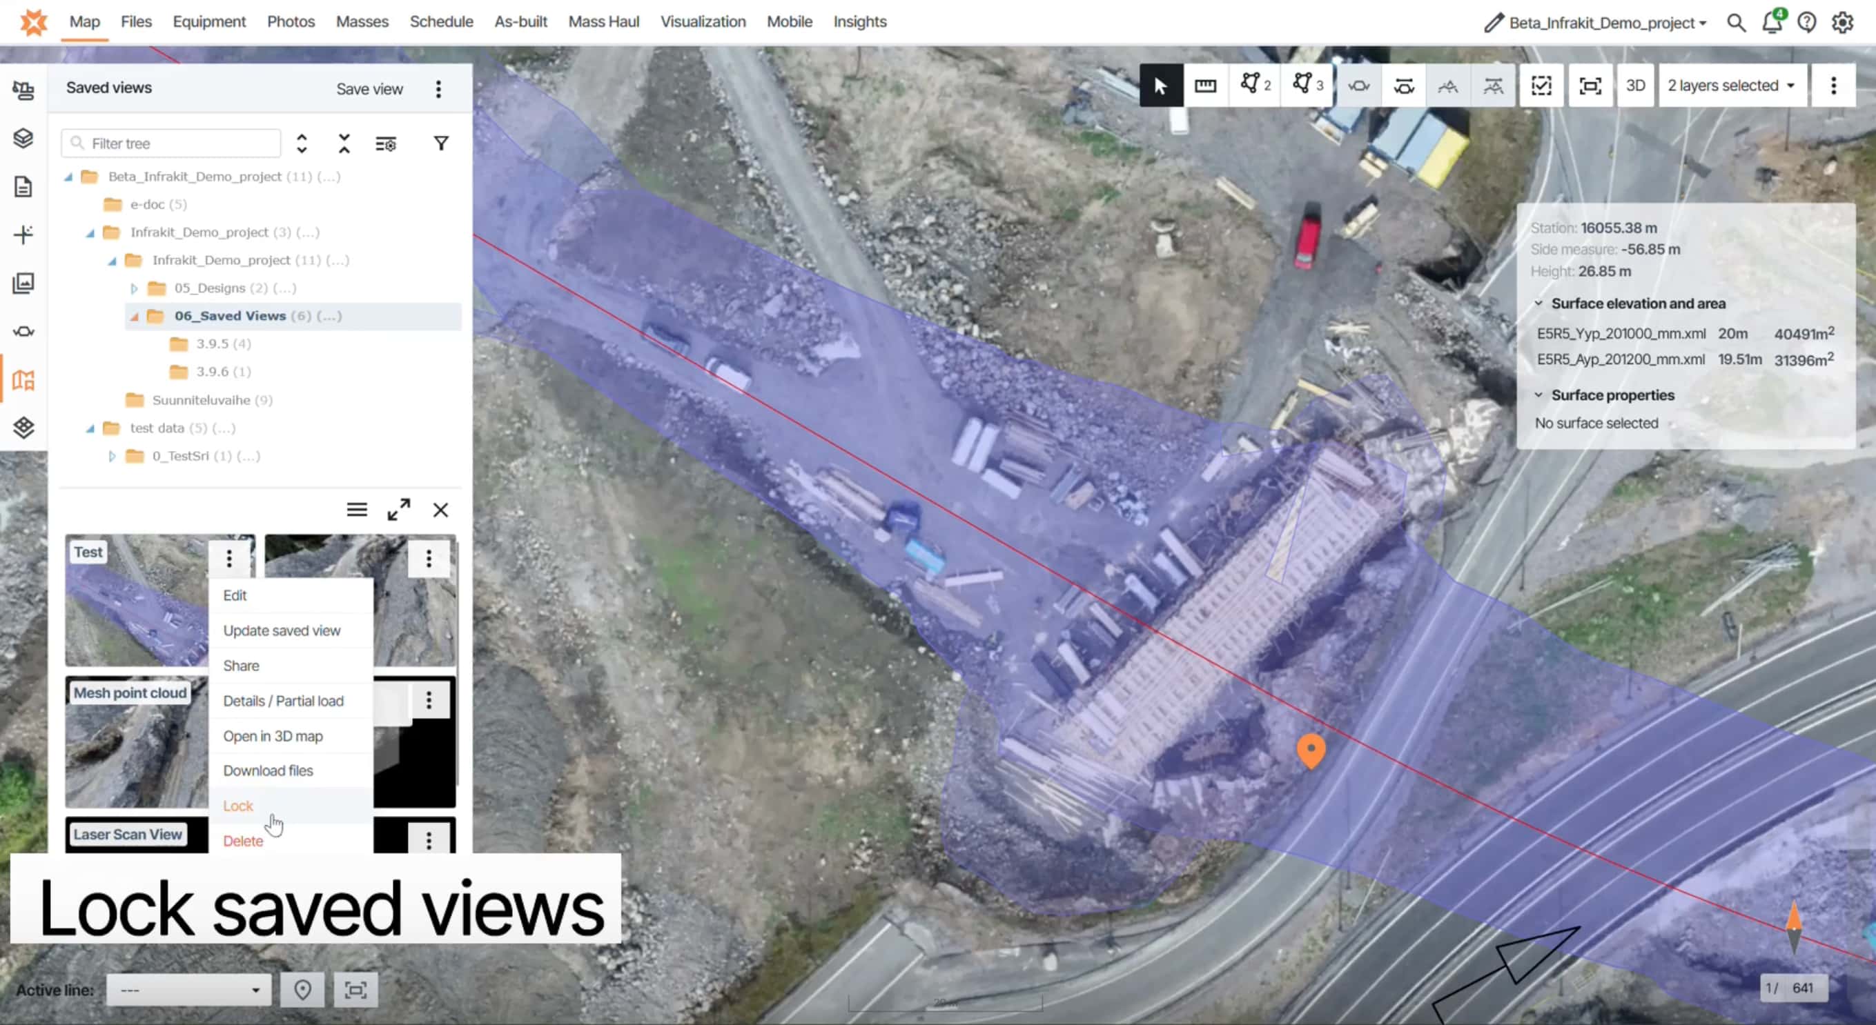Open the settings gear icon
The image size is (1876, 1025).
(x=1841, y=23)
